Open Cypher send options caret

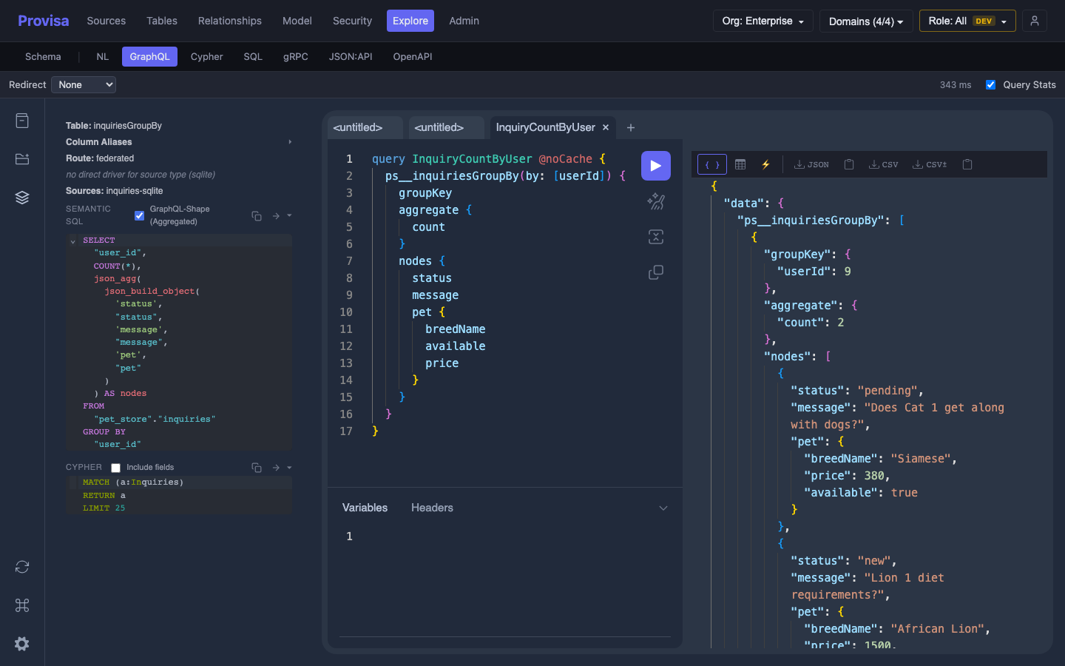pyautogui.click(x=289, y=468)
